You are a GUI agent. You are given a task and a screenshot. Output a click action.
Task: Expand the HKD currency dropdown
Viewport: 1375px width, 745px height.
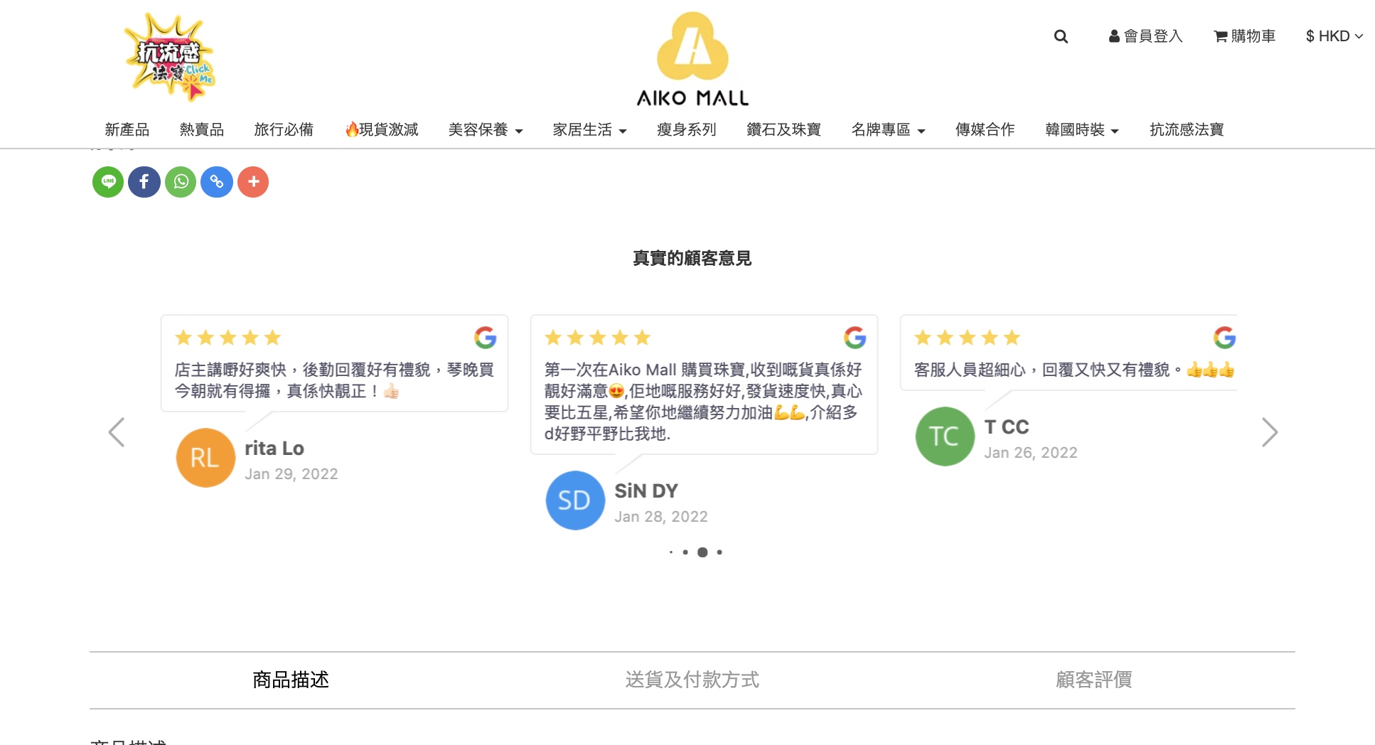coord(1334,36)
